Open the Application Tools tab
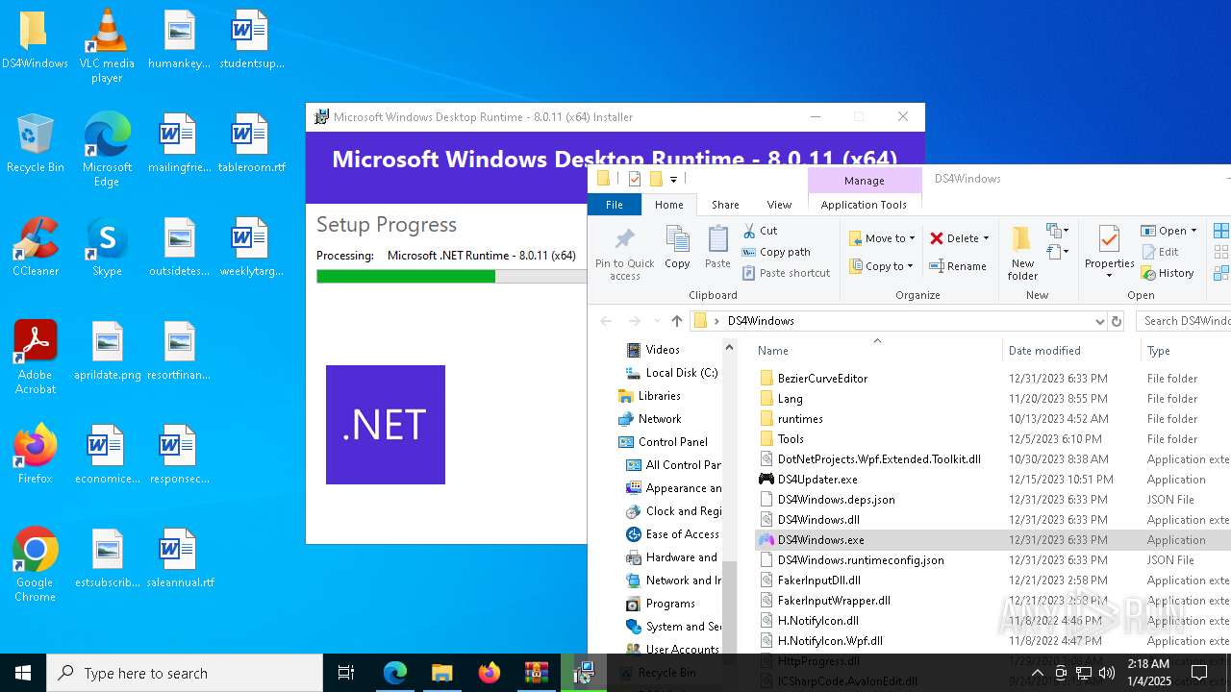The image size is (1231, 692). click(864, 205)
